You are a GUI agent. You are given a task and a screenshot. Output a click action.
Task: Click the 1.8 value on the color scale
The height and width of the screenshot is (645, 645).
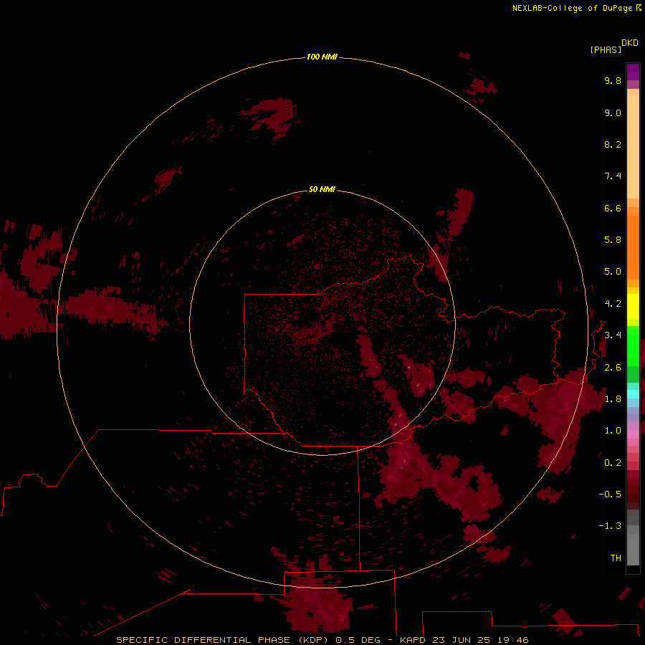[x=613, y=399]
